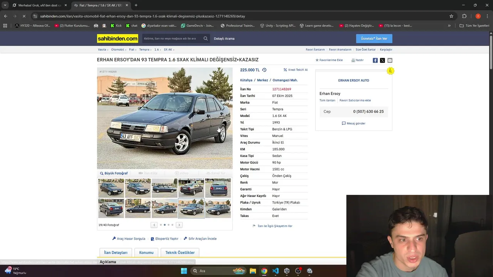Open Teknik Özellikler tab
Image resolution: width=493 pixels, height=277 pixels.
pyautogui.click(x=180, y=252)
